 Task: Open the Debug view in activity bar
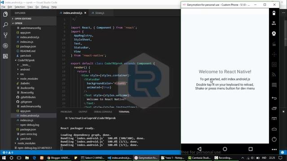point(5,46)
